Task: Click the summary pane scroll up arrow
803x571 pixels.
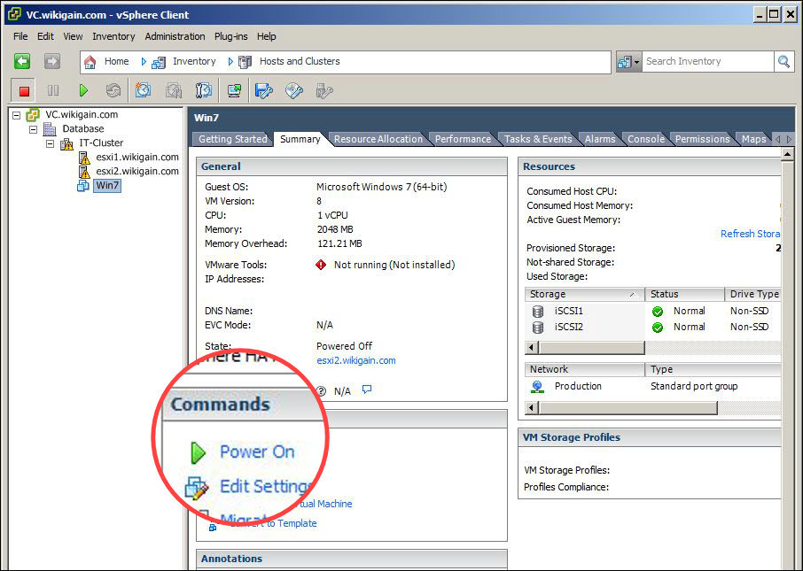Action: click(x=787, y=155)
